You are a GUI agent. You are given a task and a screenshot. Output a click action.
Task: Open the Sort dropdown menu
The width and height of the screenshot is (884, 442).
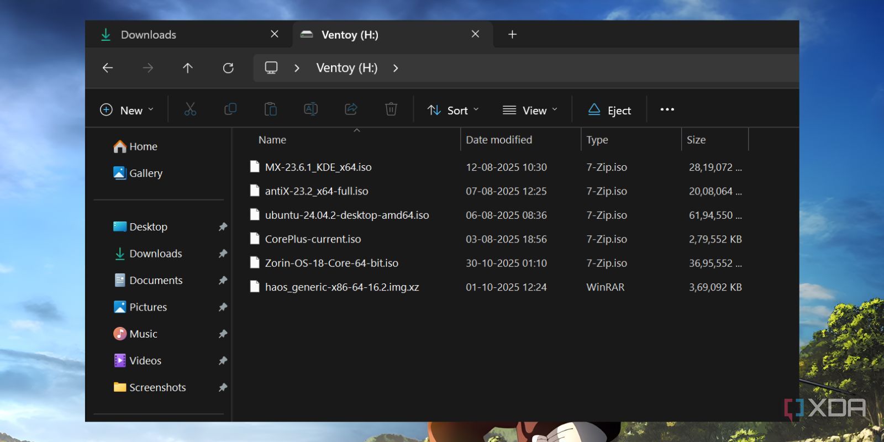coord(453,110)
